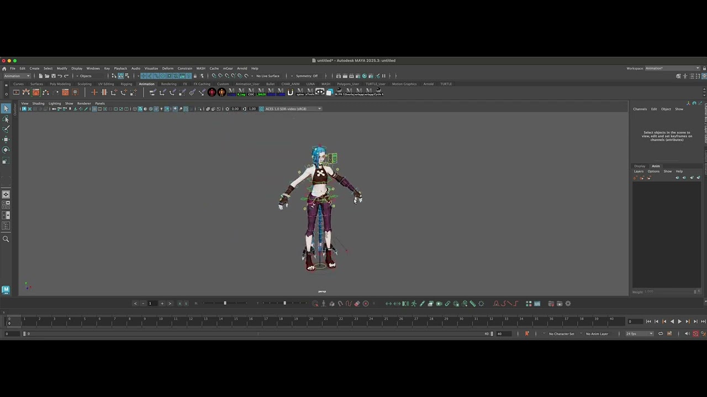The width and height of the screenshot is (707, 397).
Task: Click New Scene icon in status line
Action: pyautogui.click(x=40, y=76)
